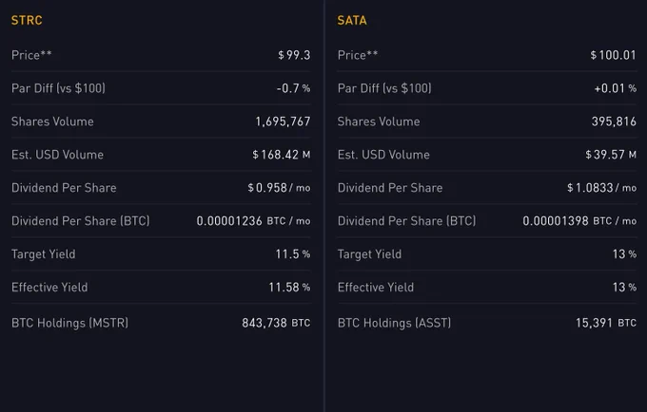This screenshot has height=412, width=647.
Task: Select the STRC price value $99.3
Action: pyautogui.click(x=294, y=55)
